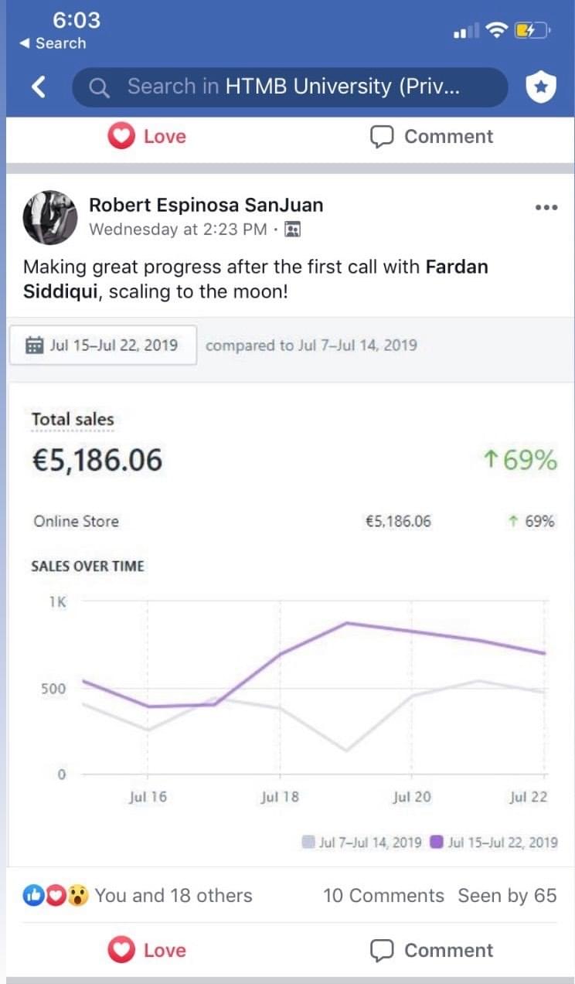Viewport: 575px width, 984px height.
Task: Open the Seen by 65 viewers list
Action: click(x=507, y=896)
